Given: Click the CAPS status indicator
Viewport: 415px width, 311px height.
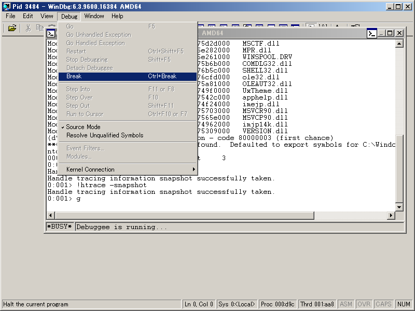Looking at the screenshot, I should click(383, 304).
